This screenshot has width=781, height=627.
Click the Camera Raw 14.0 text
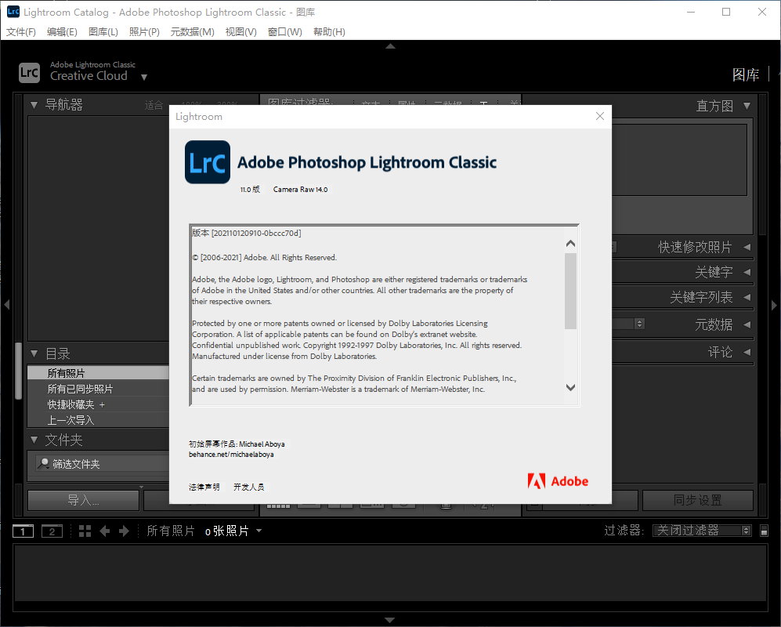[x=300, y=190]
